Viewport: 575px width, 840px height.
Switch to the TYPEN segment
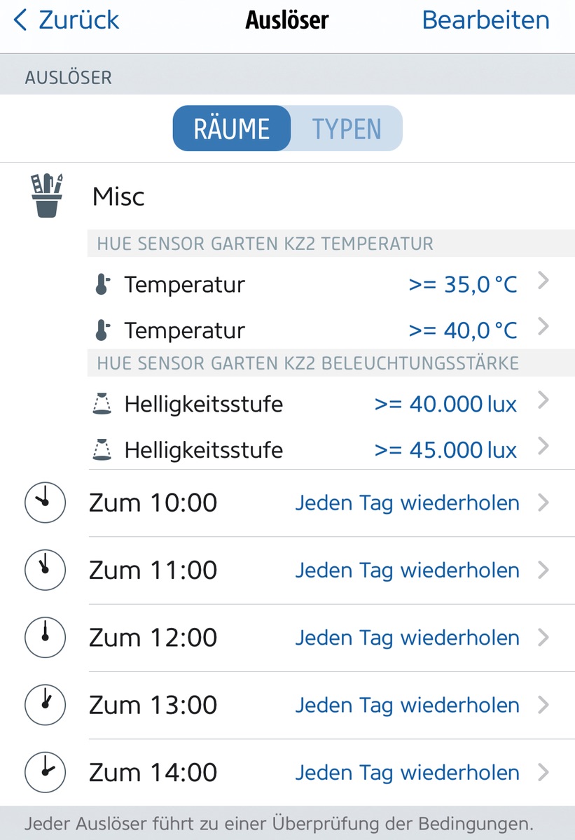click(347, 129)
